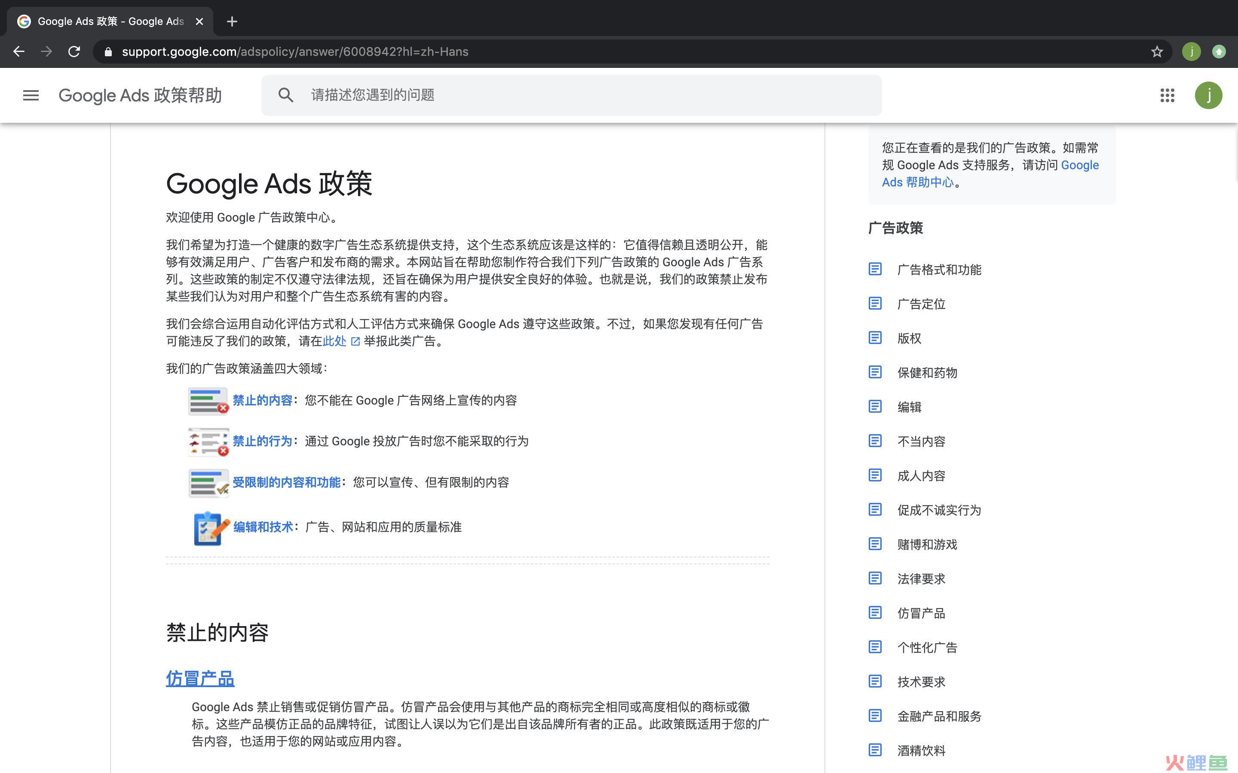Click the search magnifier icon
The height and width of the screenshot is (773, 1238).
coord(285,95)
